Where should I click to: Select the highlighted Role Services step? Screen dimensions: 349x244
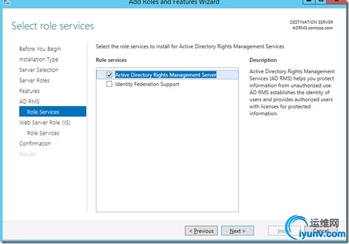point(53,111)
